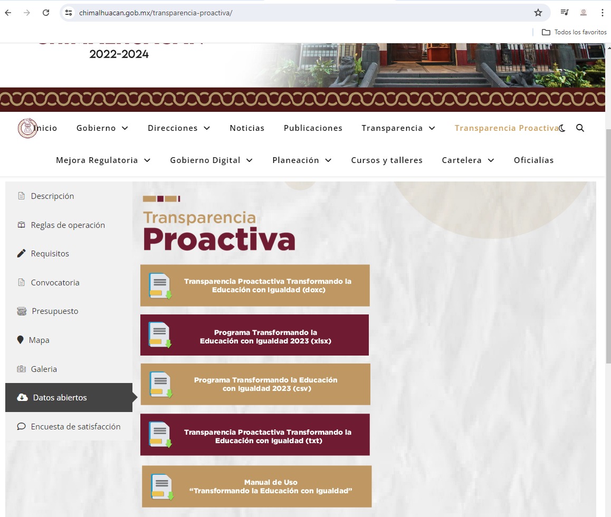Image resolution: width=611 pixels, height=517 pixels.
Task: Click the site information icon in address bar
Action: point(69,13)
